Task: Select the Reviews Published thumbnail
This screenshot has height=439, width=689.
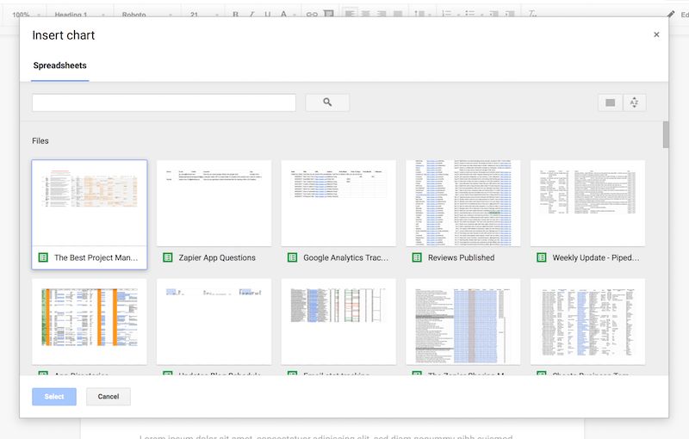Action: [x=463, y=203]
